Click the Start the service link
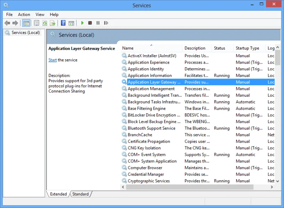 point(53,60)
